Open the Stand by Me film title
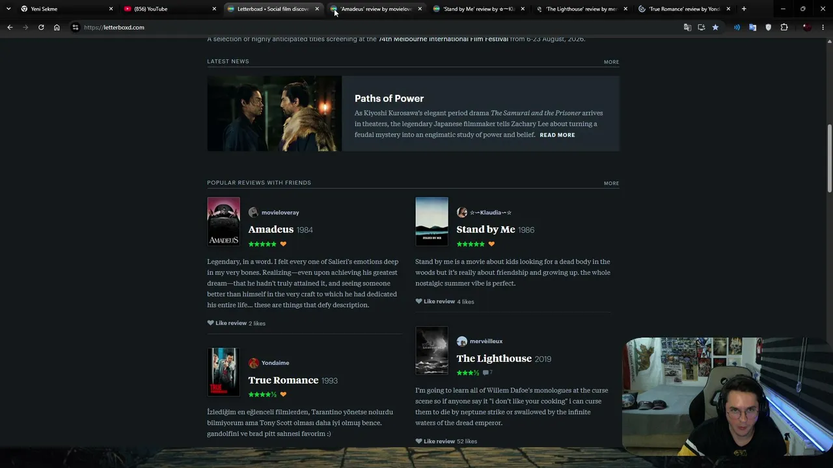833x468 pixels. point(485,229)
